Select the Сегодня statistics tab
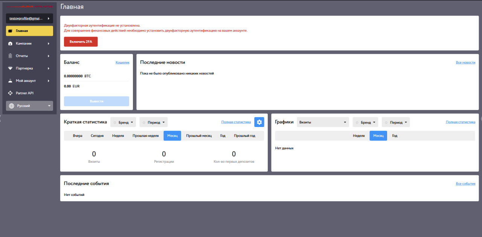 point(97,136)
